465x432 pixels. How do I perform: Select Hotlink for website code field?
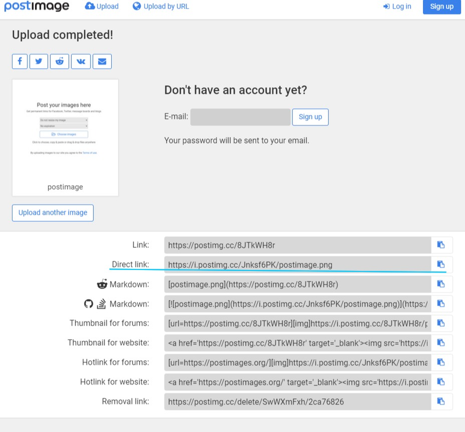coord(298,382)
